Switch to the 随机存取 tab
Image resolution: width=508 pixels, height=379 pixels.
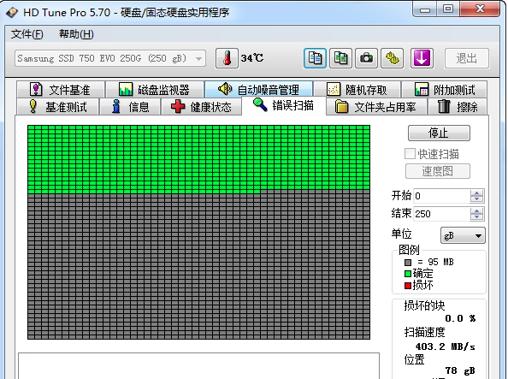[357, 89]
